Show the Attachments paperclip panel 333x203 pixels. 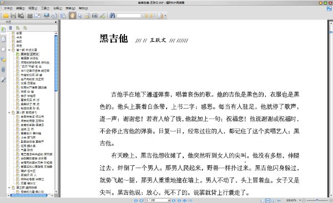click(3, 70)
